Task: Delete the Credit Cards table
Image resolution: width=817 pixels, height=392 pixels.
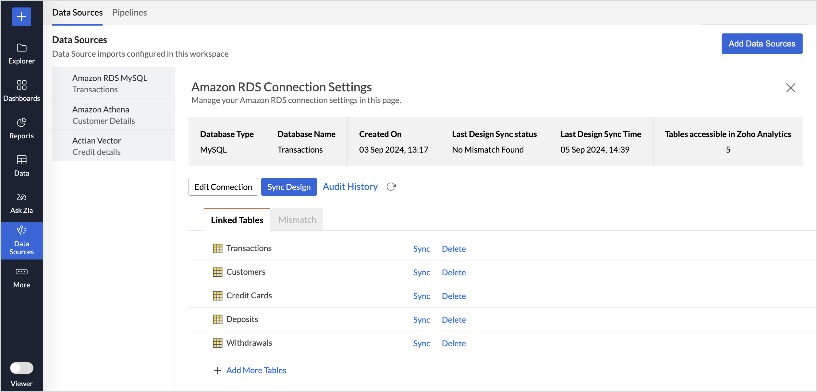Action: 454,296
